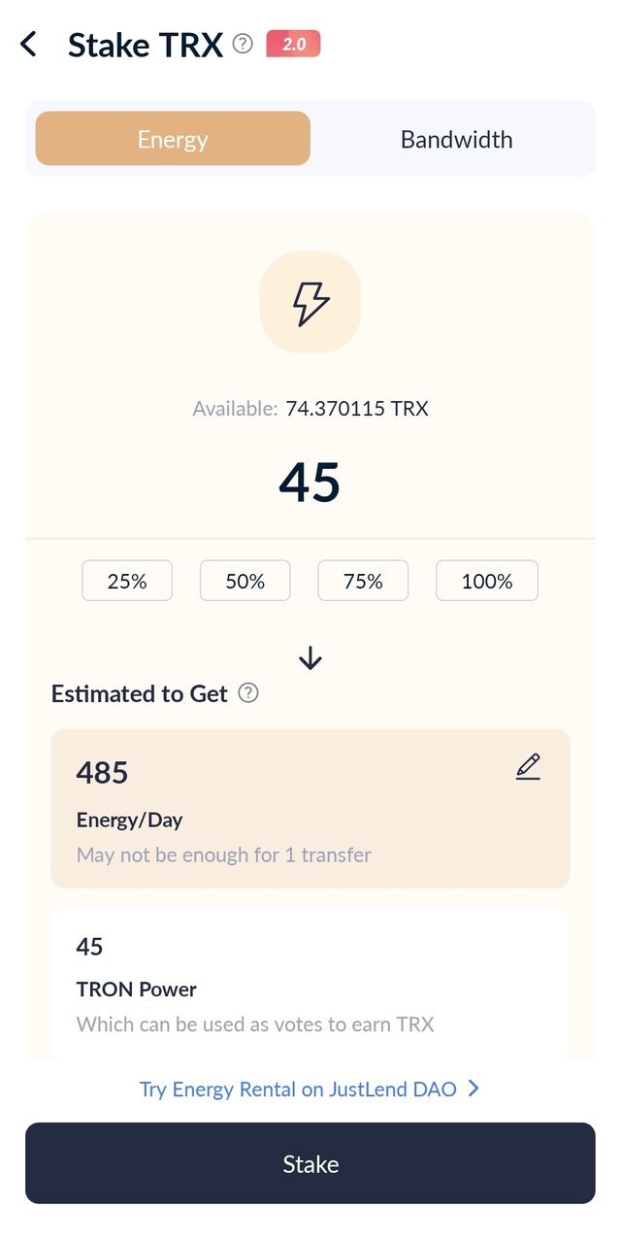Tap chevron after JustLend DAO link

coord(474,1089)
